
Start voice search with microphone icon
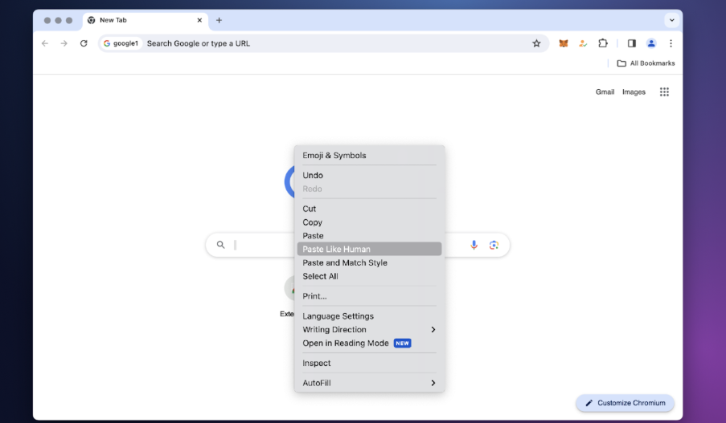[x=474, y=245]
